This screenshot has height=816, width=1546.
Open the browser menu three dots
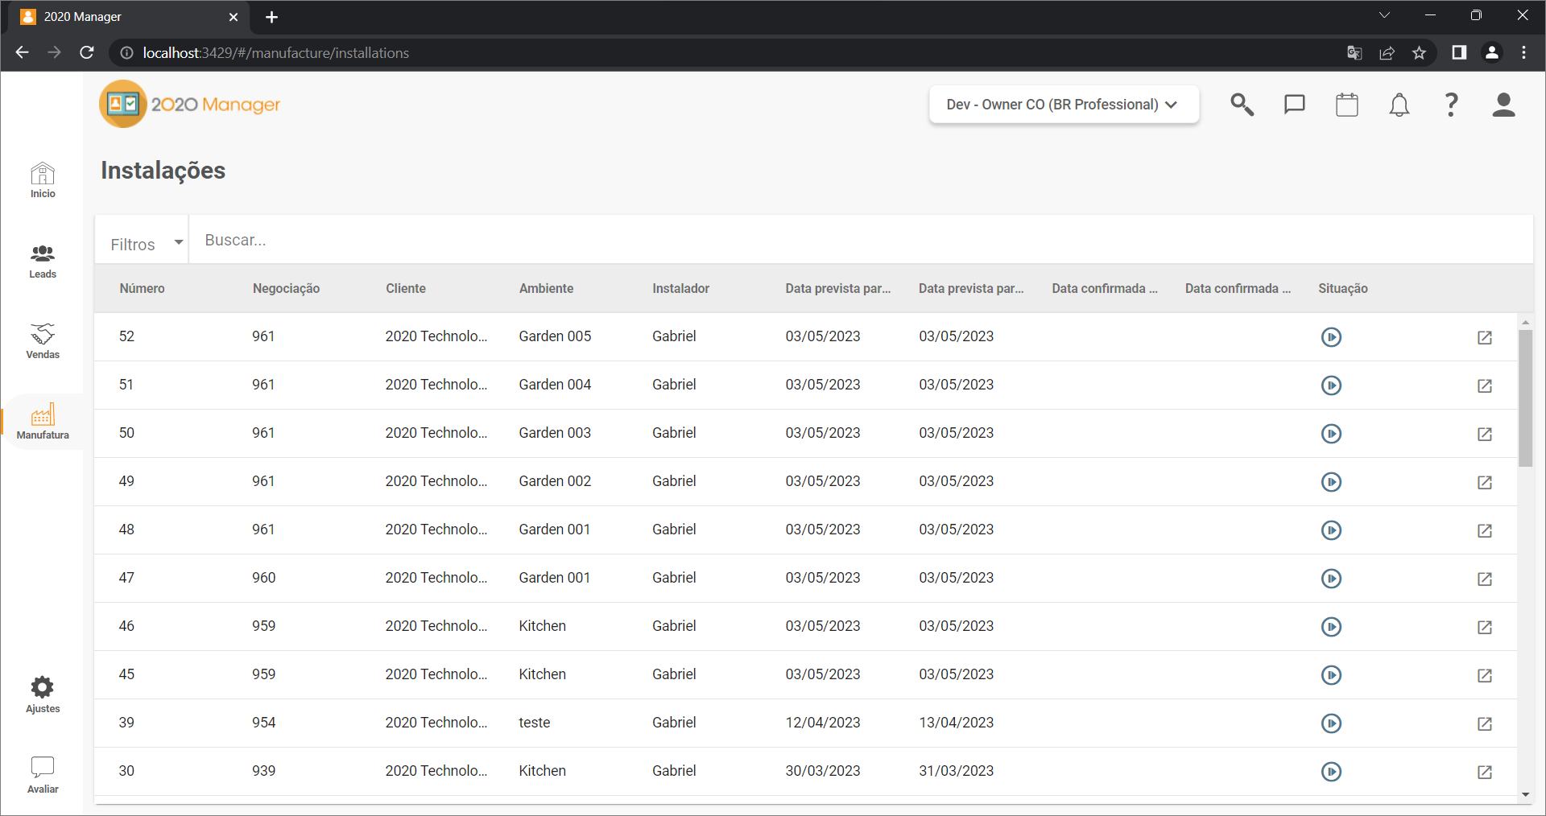pos(1523,52)
